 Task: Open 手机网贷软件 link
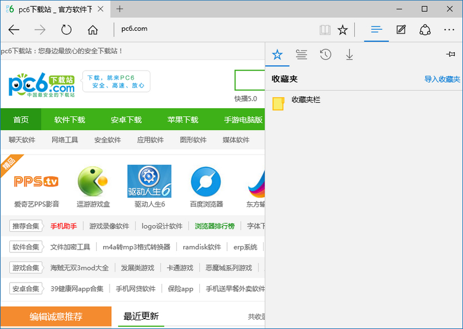(x=136, y=288)
